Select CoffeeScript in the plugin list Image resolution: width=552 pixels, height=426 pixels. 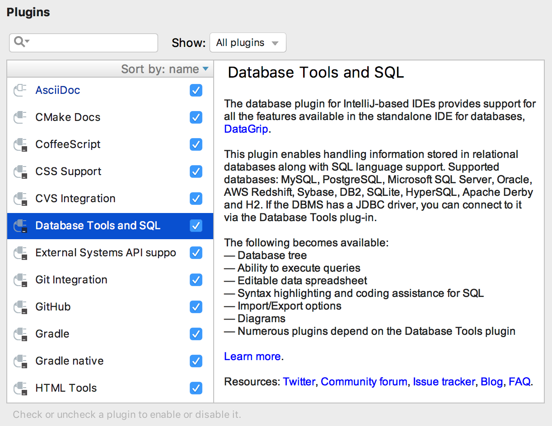point(110,144)
